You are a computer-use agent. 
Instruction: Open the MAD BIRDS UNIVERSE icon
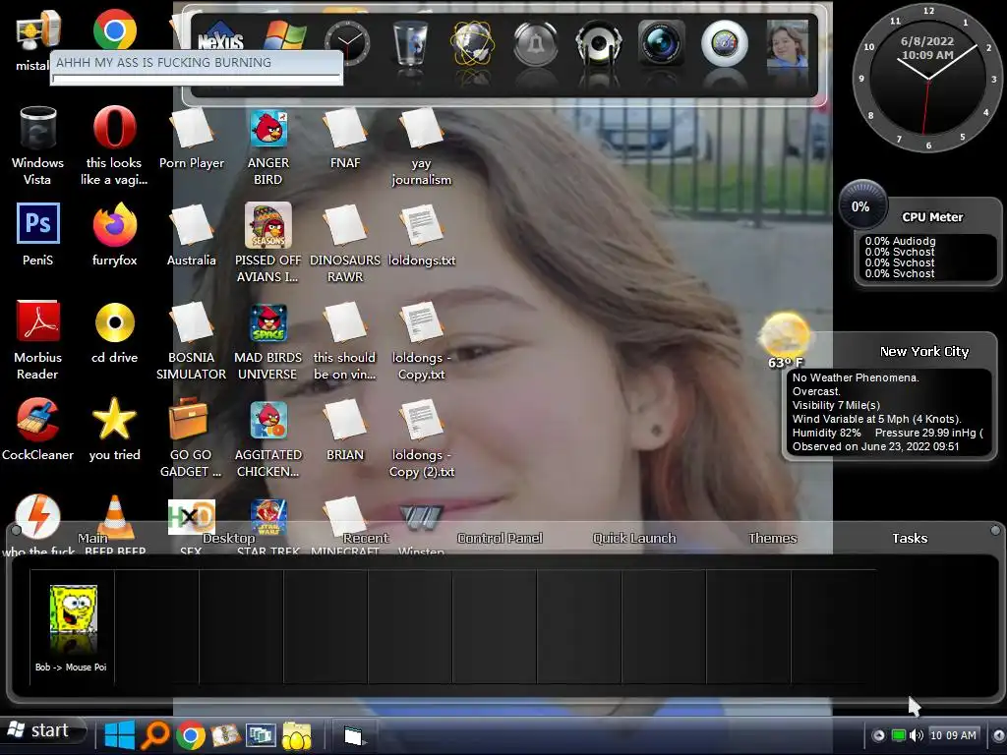[268, 322]
